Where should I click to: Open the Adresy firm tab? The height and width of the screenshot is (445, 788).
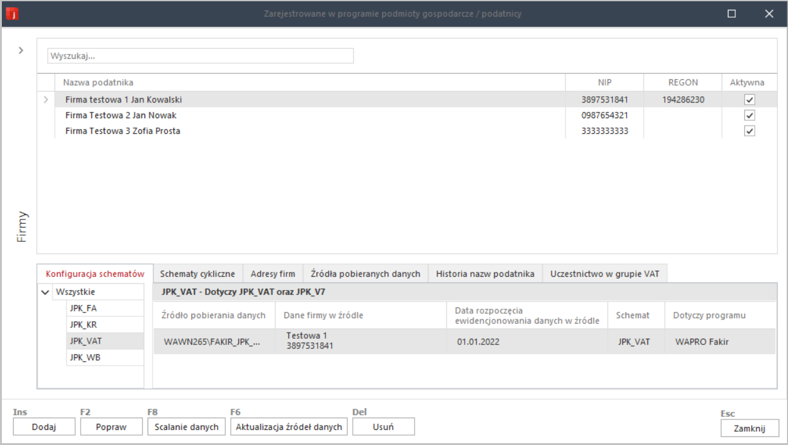(272, 273)
